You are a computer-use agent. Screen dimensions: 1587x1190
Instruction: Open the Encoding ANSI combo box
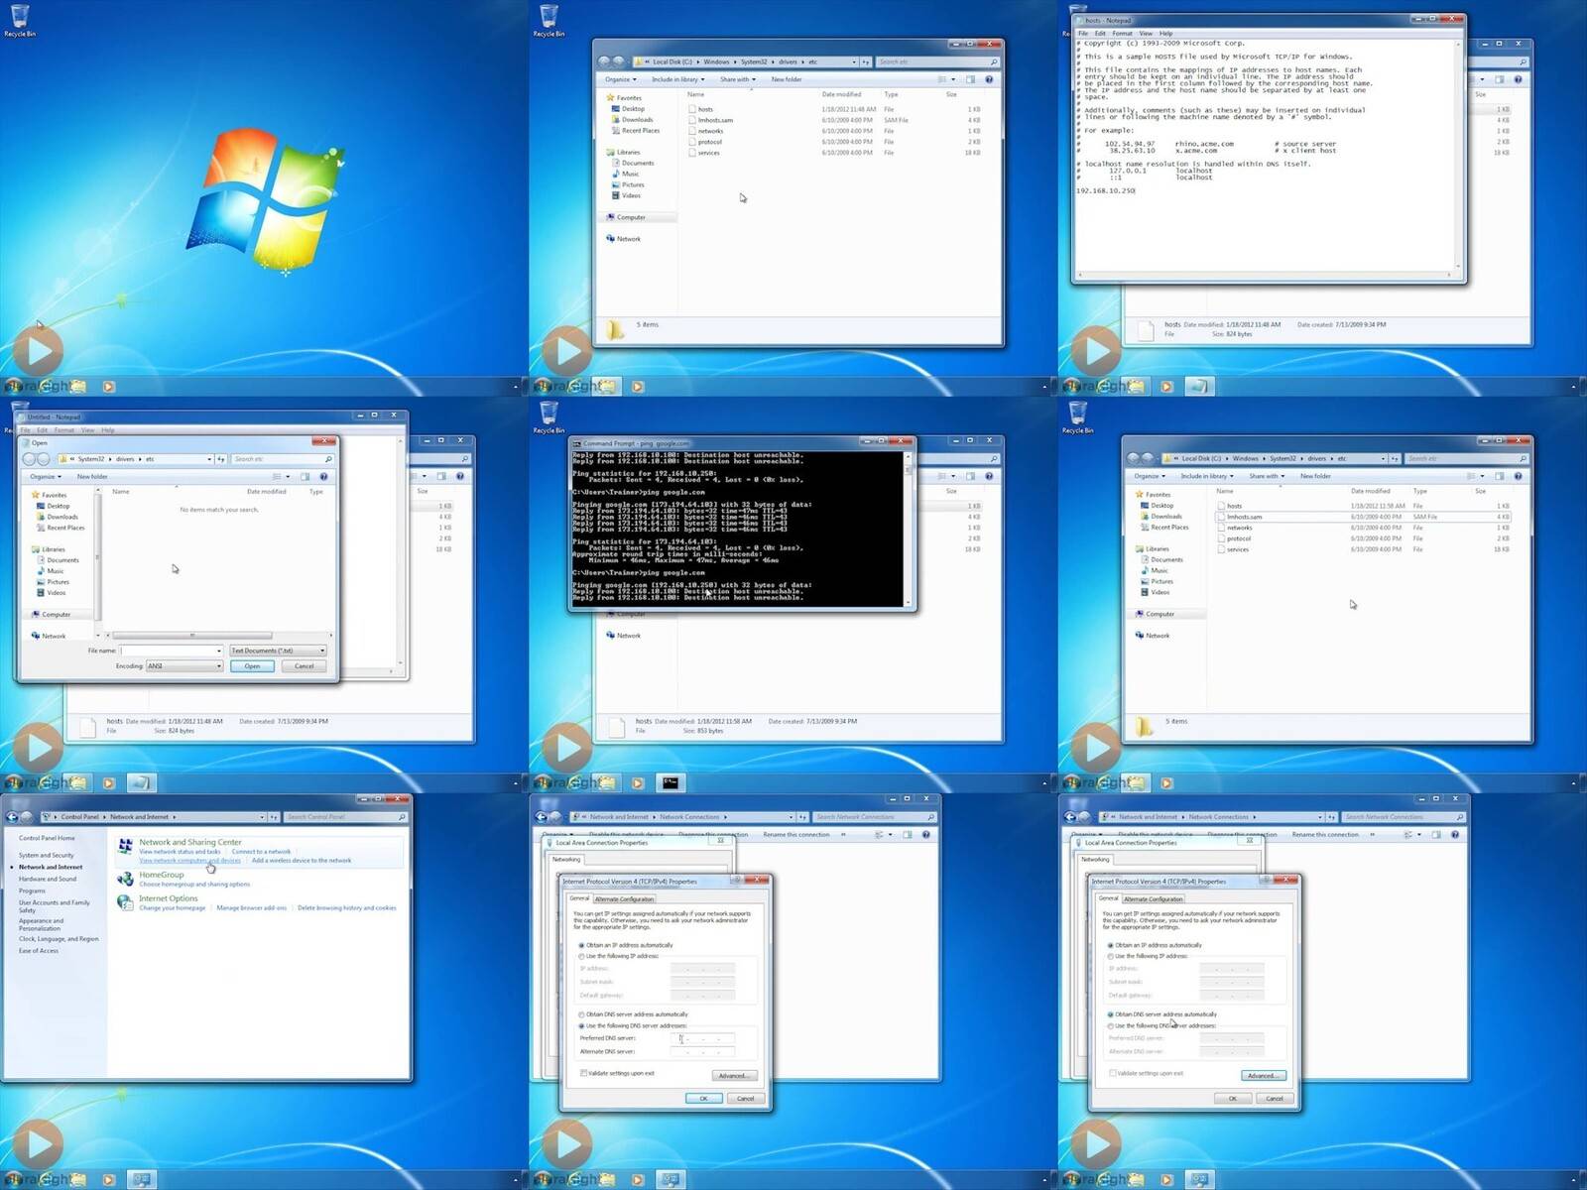(184, 666)
